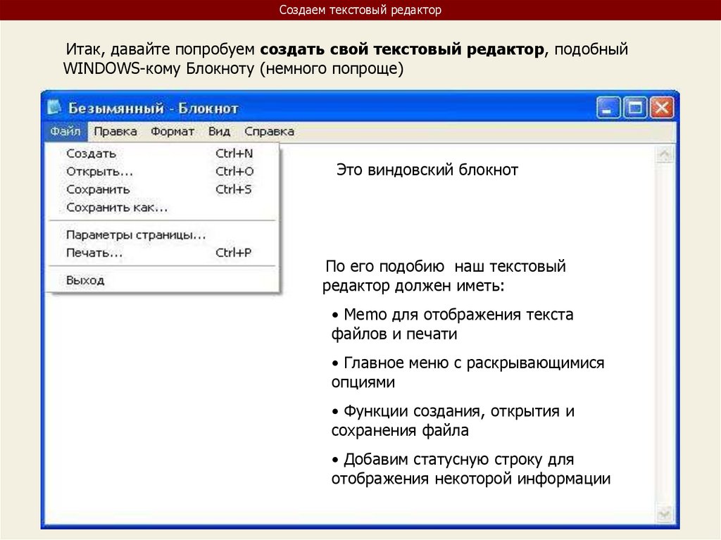The width and height of the screenshot is (721, 540).
Task: Click the Ctrl+N shortcut label
Action: [x=234, y=153]
